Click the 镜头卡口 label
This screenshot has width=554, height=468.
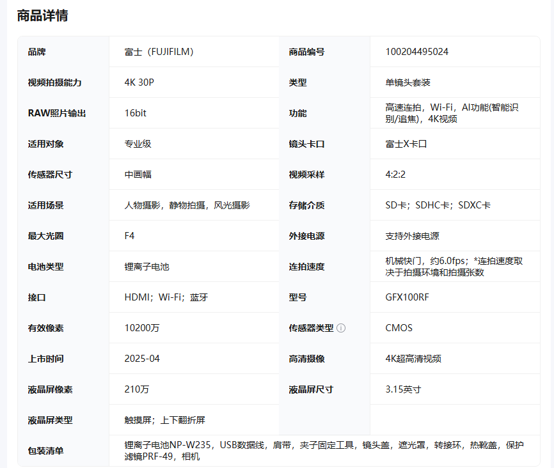[x=306, y=144]
